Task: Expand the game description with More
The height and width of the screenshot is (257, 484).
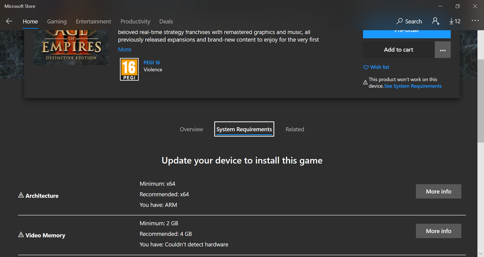Action: point(125,49)
